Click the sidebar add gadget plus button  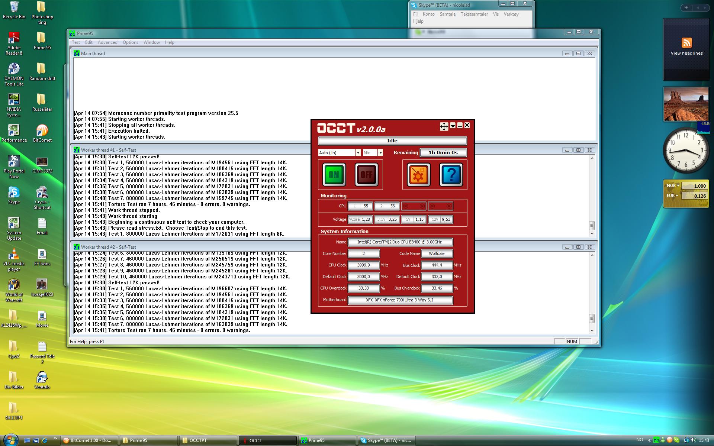686,8
